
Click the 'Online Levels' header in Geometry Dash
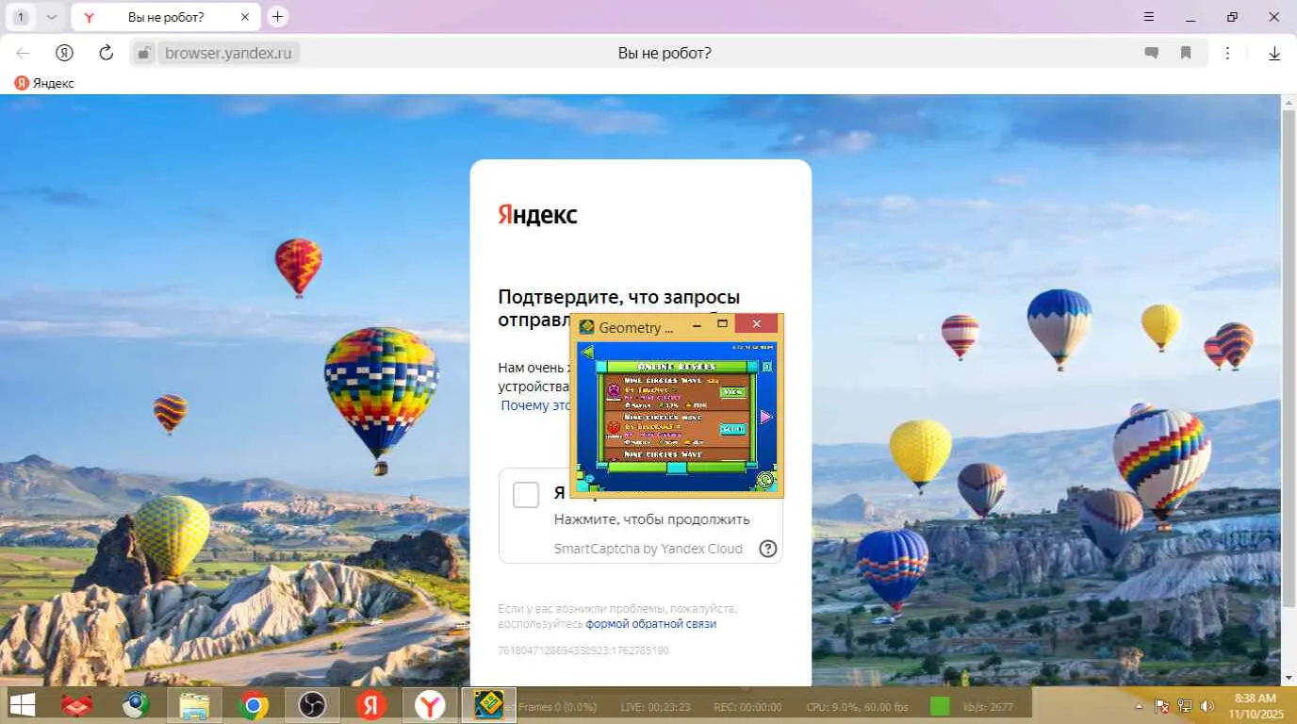tap(676, 366)
